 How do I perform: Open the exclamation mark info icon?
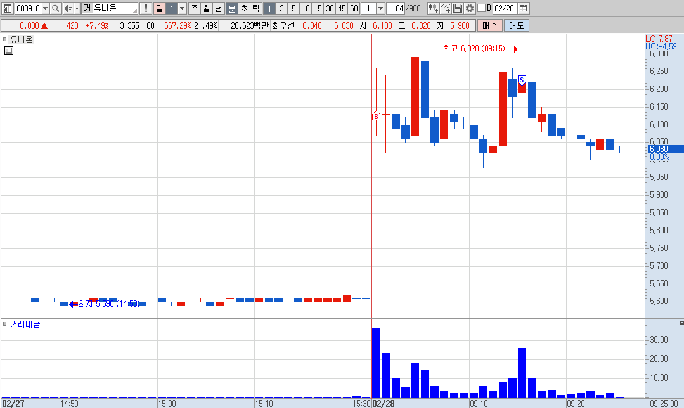(146, 8)
